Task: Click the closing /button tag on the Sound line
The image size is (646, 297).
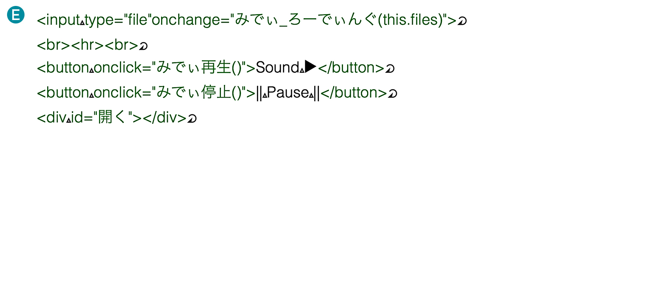Action: pos(351,68)
